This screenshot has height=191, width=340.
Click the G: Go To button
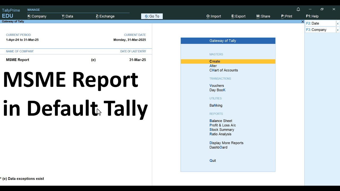pos(152,16)
